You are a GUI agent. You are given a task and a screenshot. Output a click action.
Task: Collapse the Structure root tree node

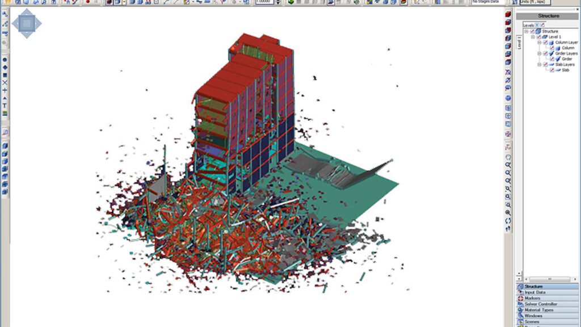click(x=526, y=31)
